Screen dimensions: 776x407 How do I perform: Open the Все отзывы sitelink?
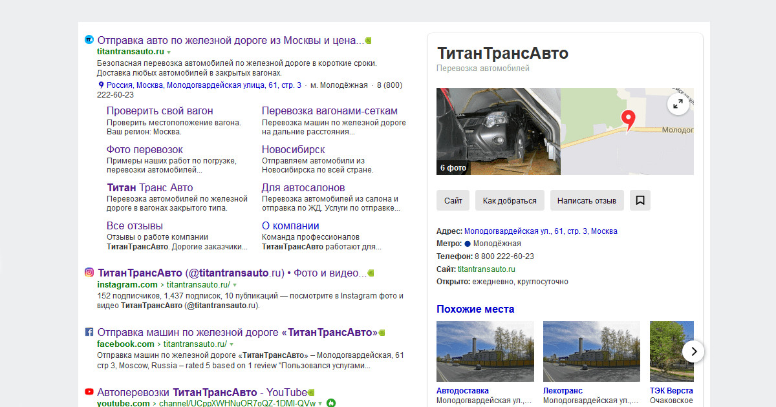[135, 225]
